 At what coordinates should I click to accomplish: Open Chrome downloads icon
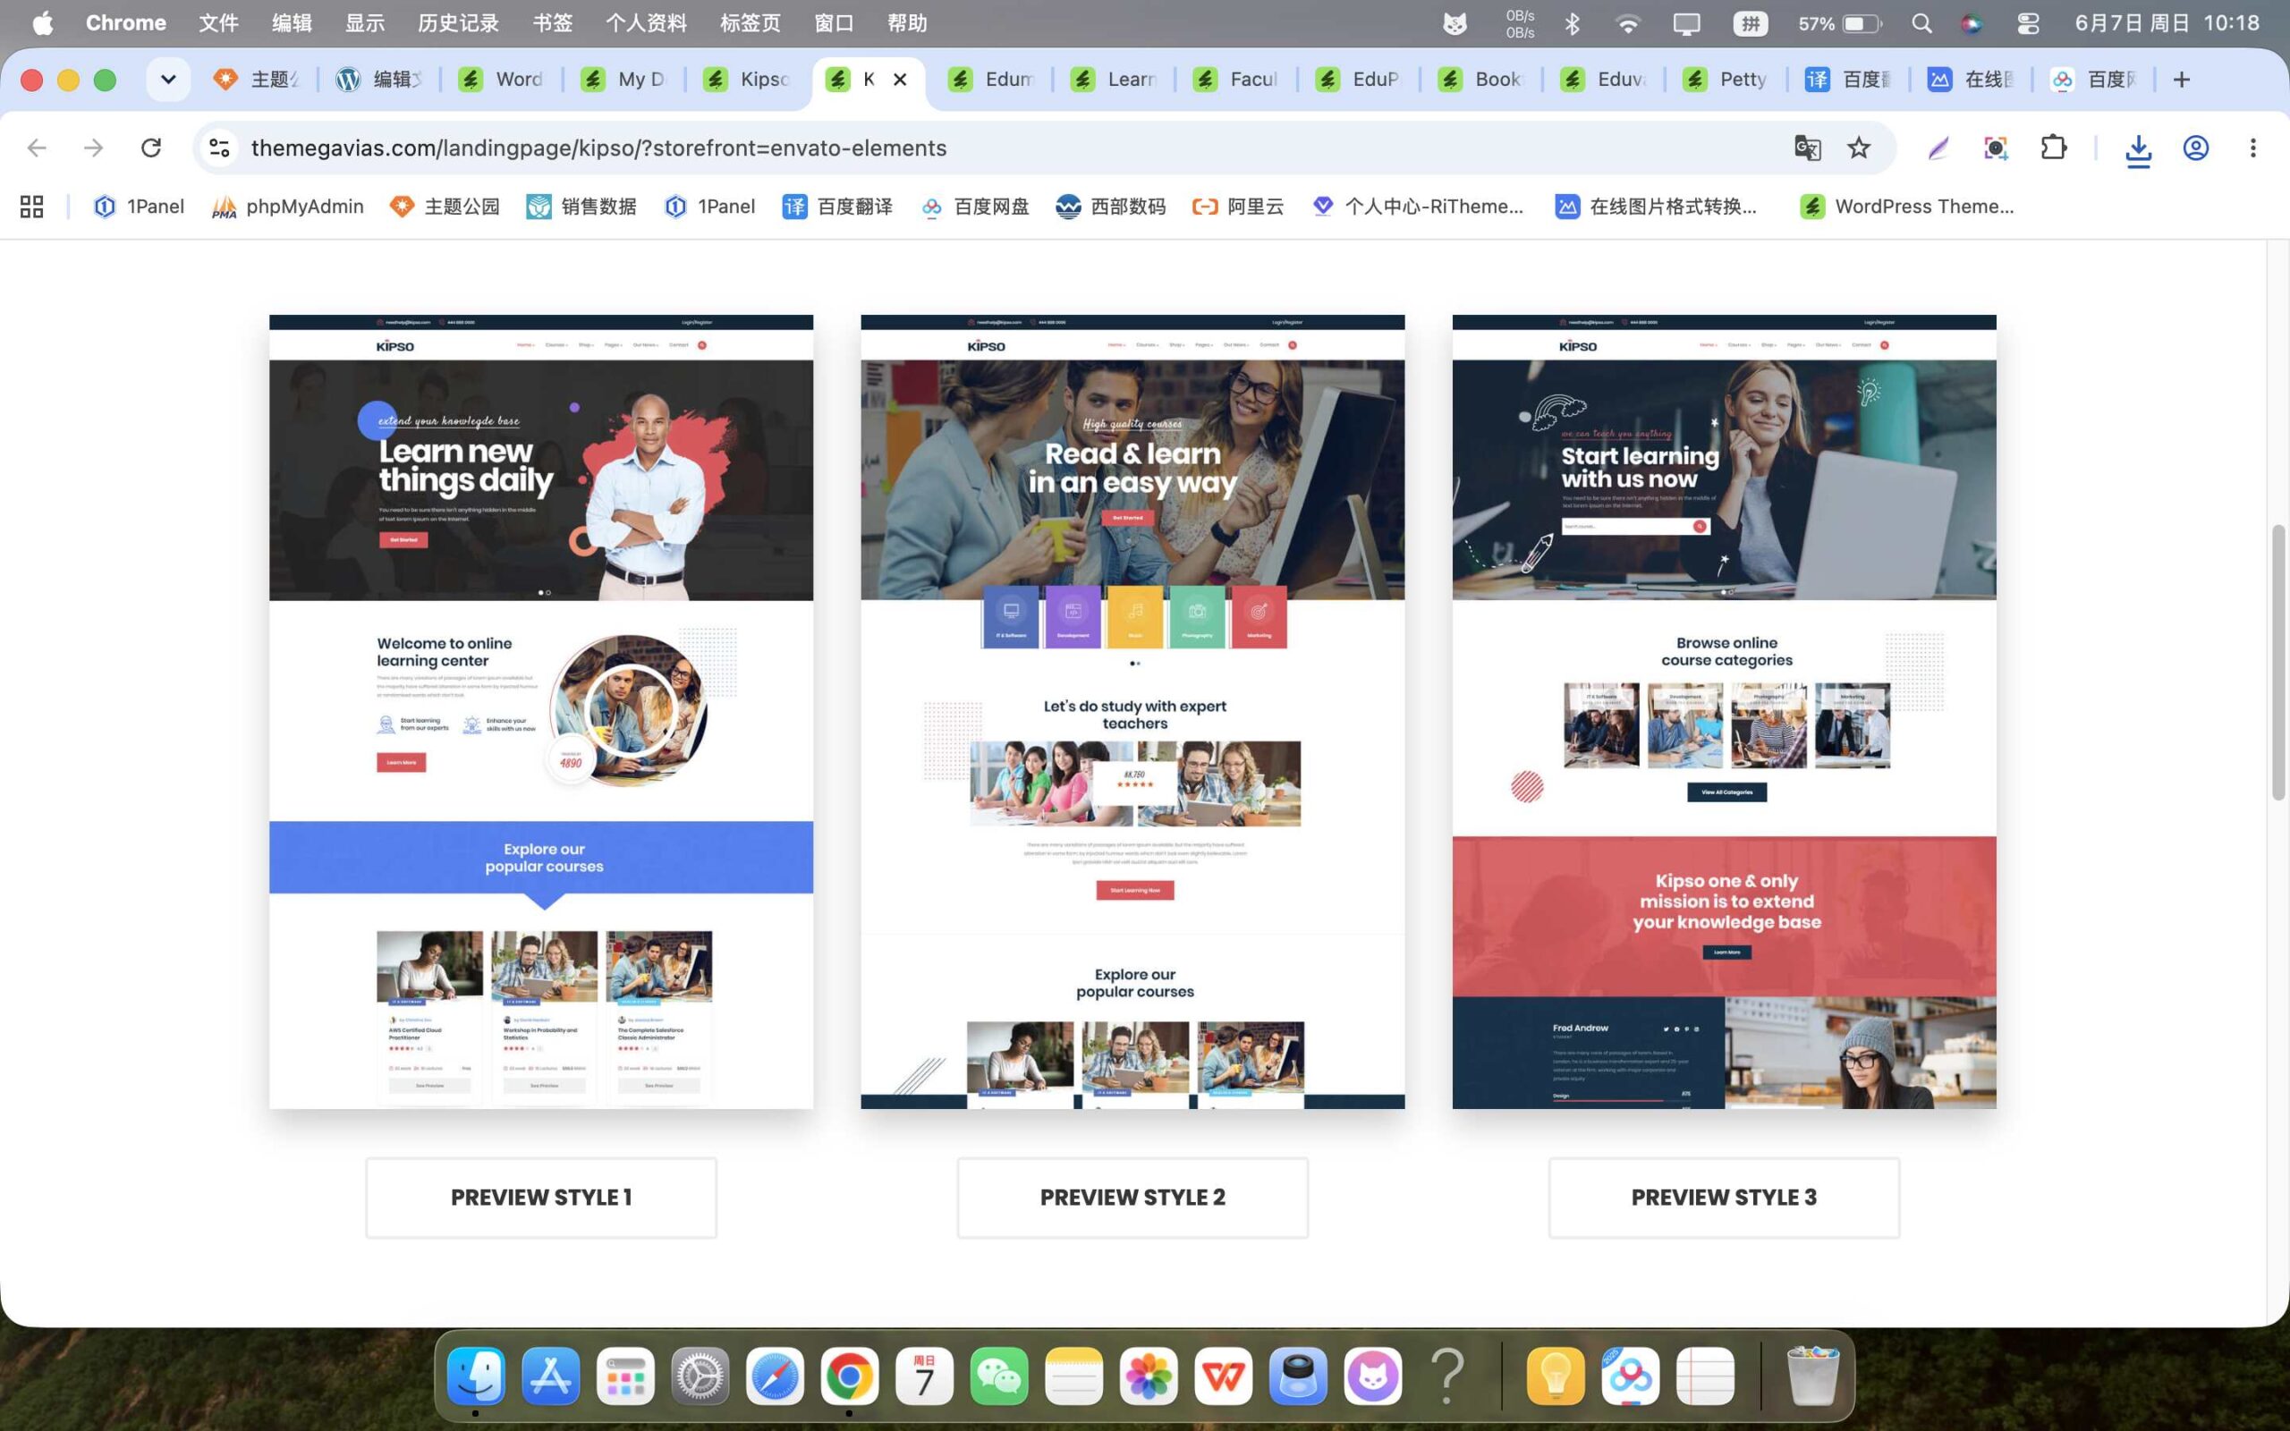pyautogui.click(x=2139, y=148)
